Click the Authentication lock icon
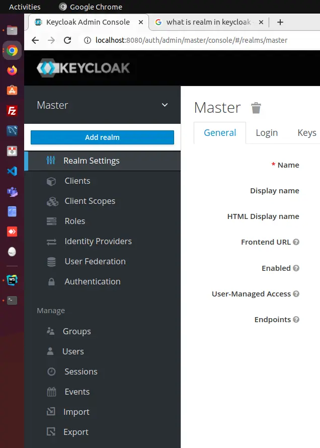This screenshot has width=320, height=448. pos(51,282)
